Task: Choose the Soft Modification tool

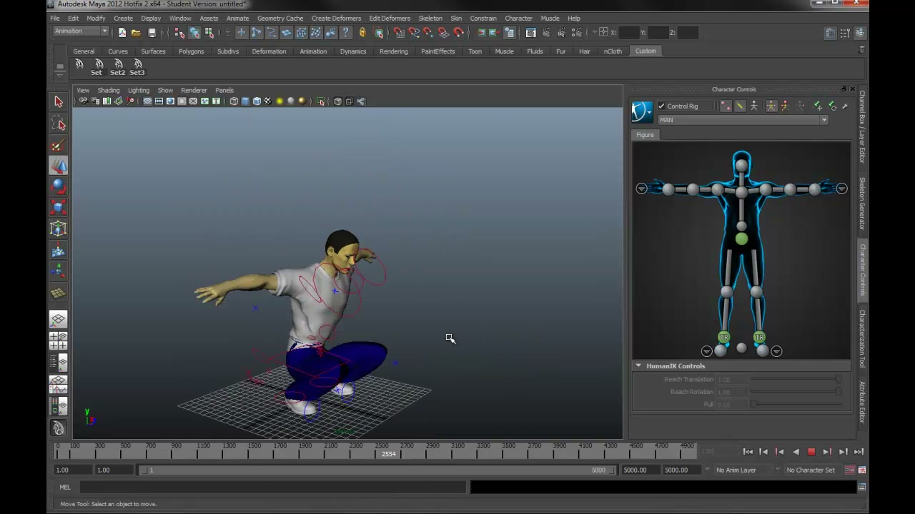Action: [59, 251]
